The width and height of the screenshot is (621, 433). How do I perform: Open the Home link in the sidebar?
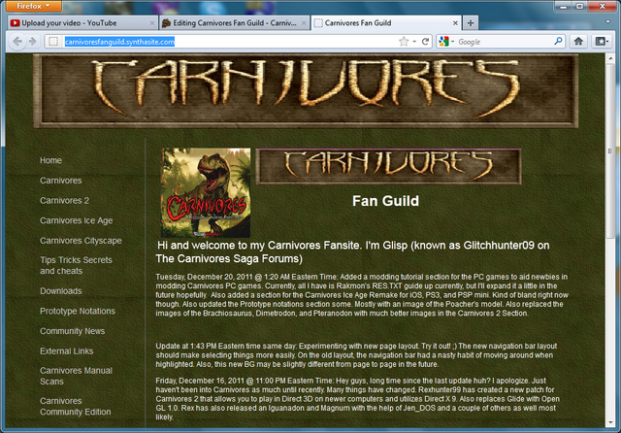click(50, 160)
